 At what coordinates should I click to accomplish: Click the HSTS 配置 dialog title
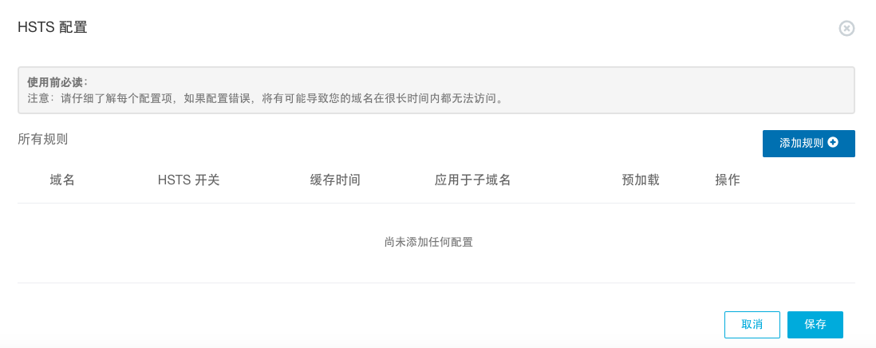(53, 27)
